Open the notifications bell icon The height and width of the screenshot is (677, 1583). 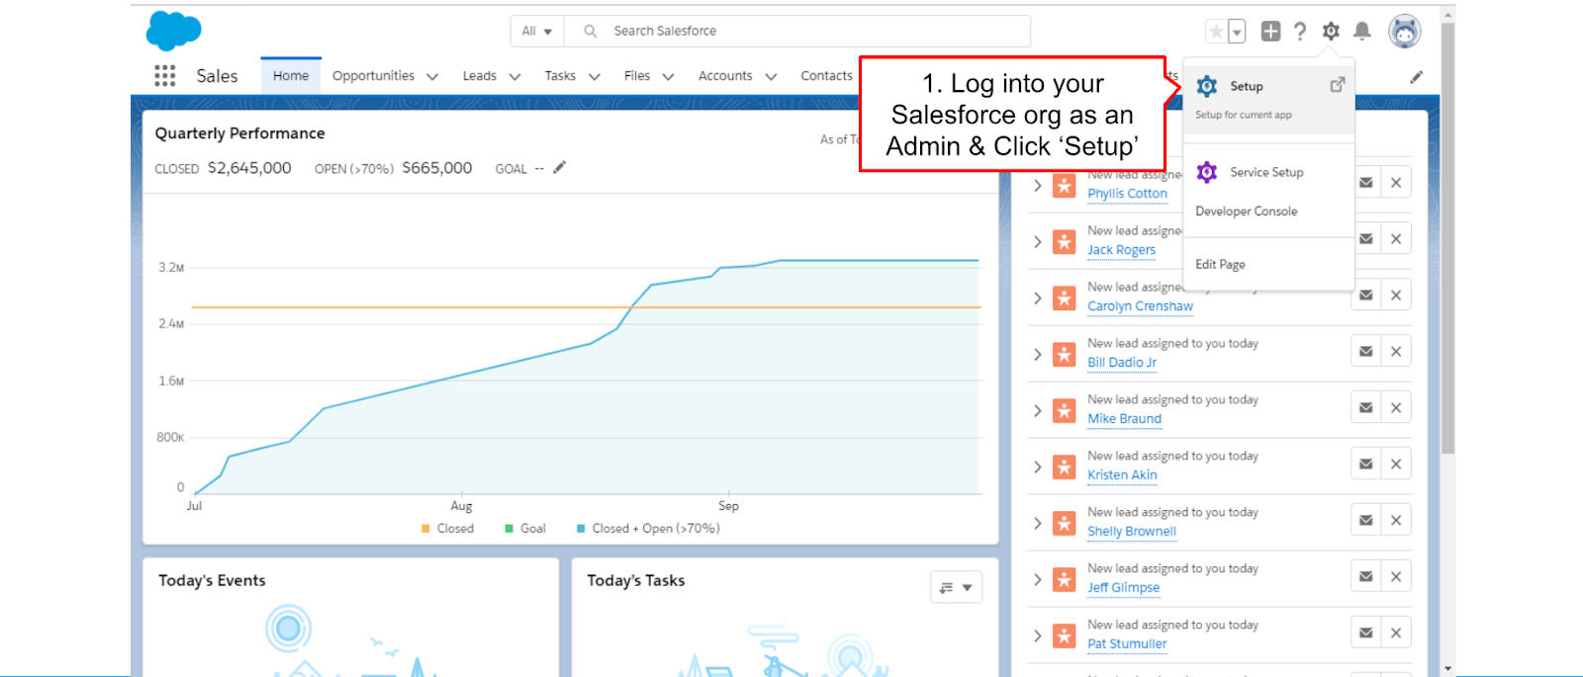click(x=1362, y=32)
